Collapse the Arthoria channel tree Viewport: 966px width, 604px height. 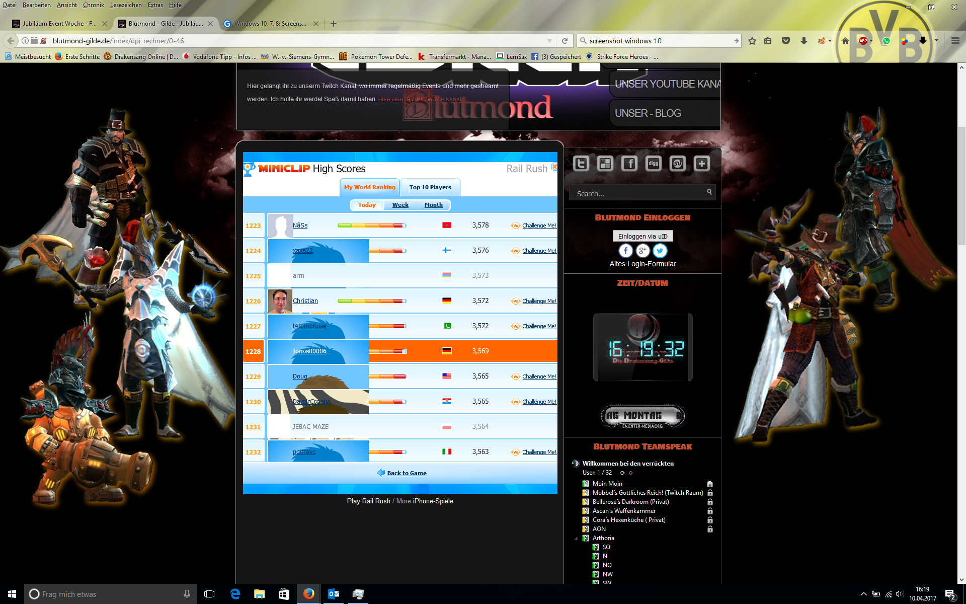[x=576, y=538]
